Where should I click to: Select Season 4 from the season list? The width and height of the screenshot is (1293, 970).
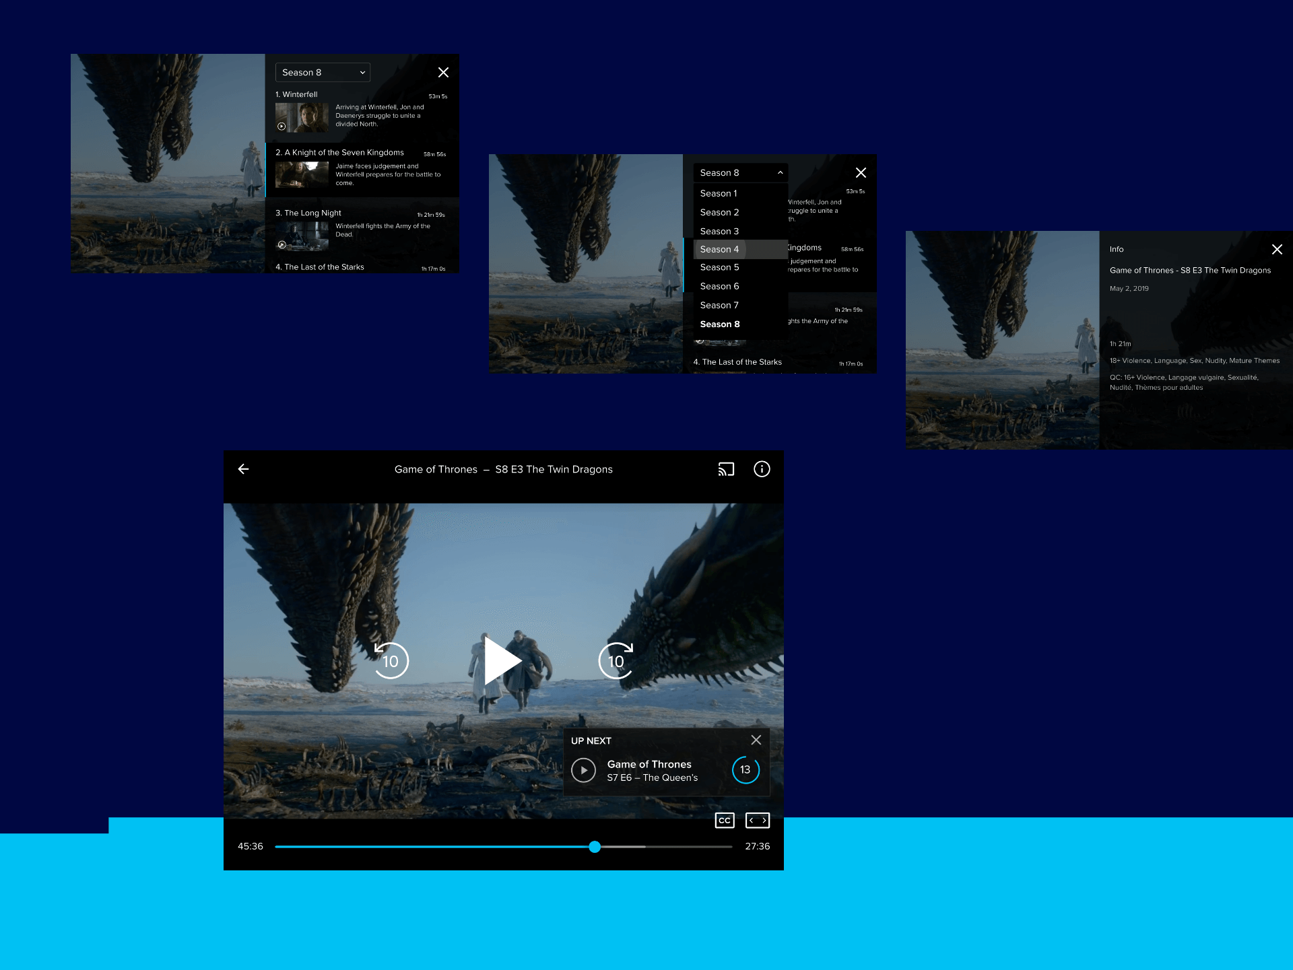click(x=719, y=249)
